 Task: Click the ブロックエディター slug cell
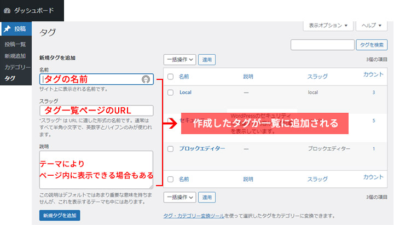click(x=329, y=149)
